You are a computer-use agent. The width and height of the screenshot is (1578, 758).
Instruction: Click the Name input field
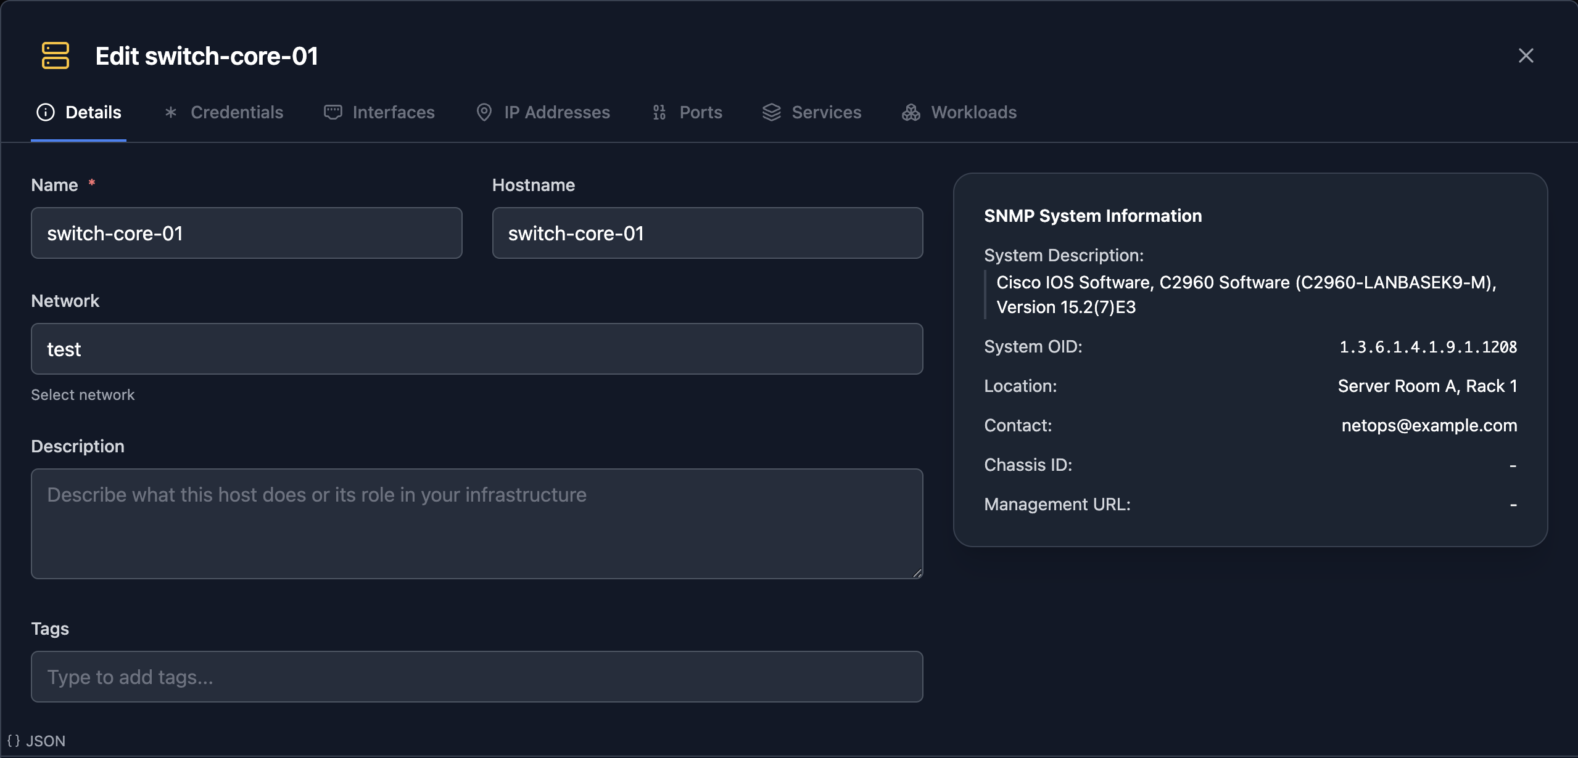(x=247, y=233)
